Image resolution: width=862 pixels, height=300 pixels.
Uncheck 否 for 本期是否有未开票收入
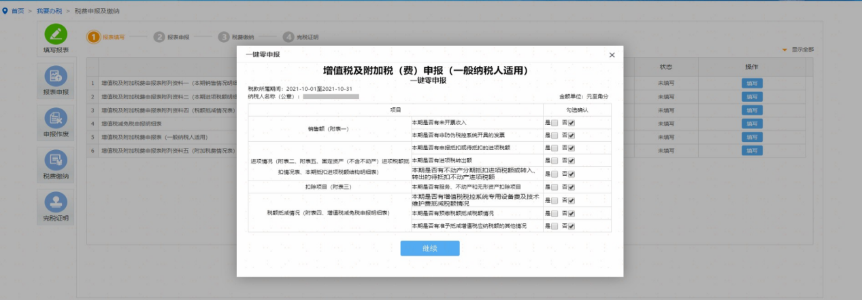(571, 123)
